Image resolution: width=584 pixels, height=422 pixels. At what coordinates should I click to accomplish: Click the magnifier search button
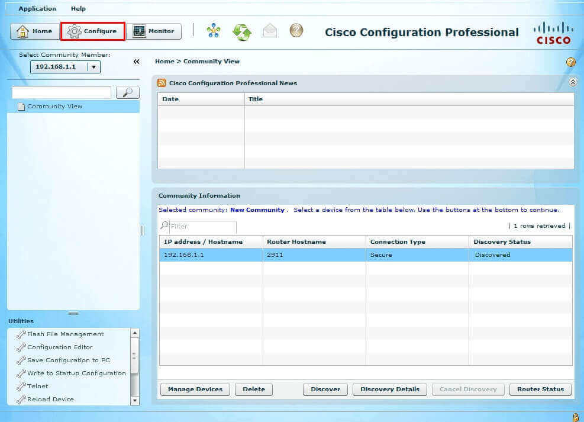click(x=128, y=92)
